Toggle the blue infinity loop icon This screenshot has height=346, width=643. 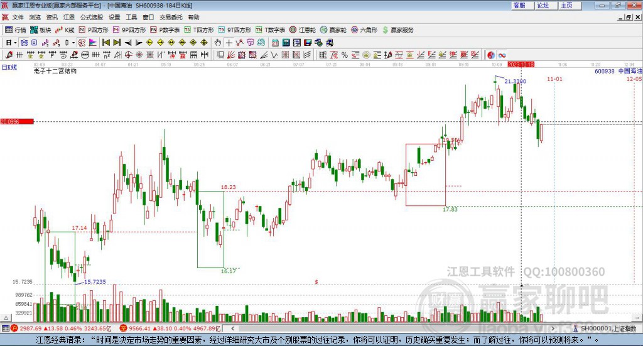point(502,55)
